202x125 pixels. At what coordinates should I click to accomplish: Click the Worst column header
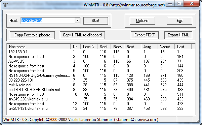click(x=166, y=46)
